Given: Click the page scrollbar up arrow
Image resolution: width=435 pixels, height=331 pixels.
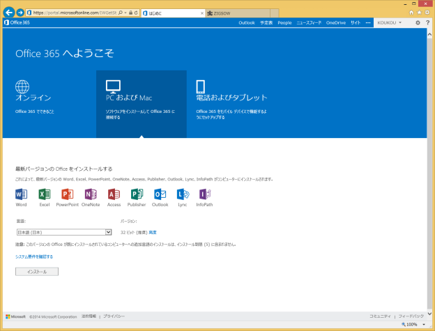Looking at the screenshot, I should (429, 35).
